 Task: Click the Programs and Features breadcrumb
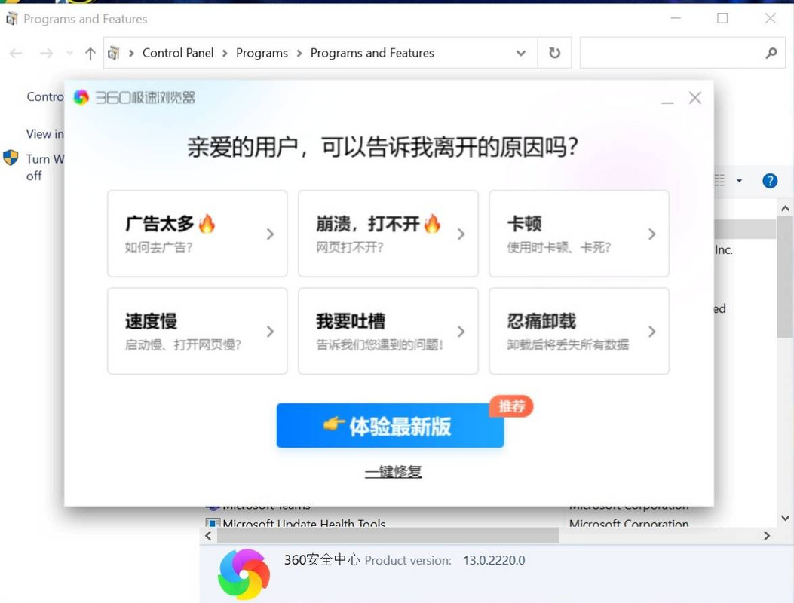[372, 53]
